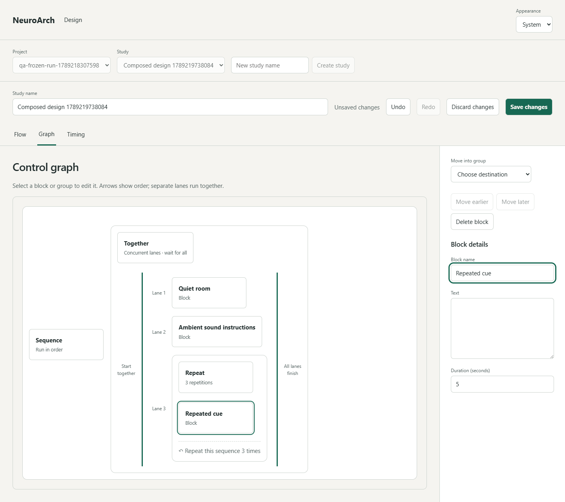This screenshot has width=565, height=502.
Task: Select the Repeat group node
Action: coord(216,377)
